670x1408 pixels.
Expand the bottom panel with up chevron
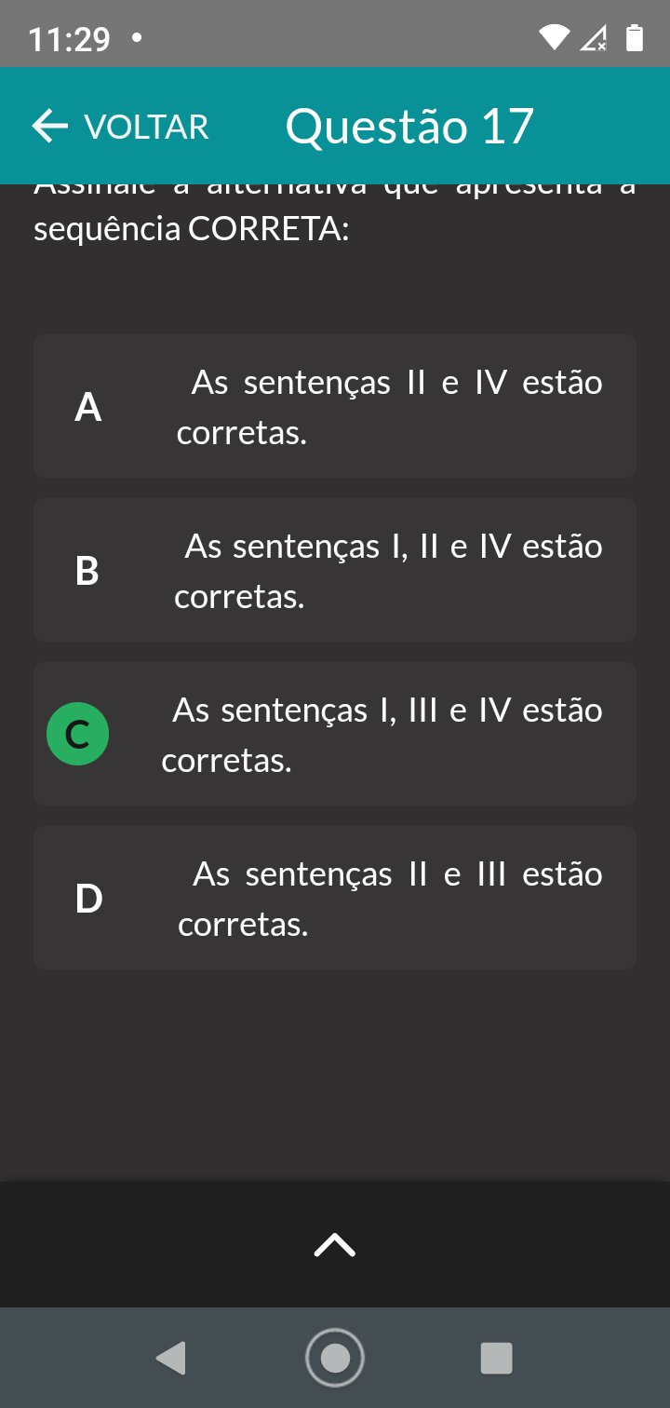point(335,1244)
